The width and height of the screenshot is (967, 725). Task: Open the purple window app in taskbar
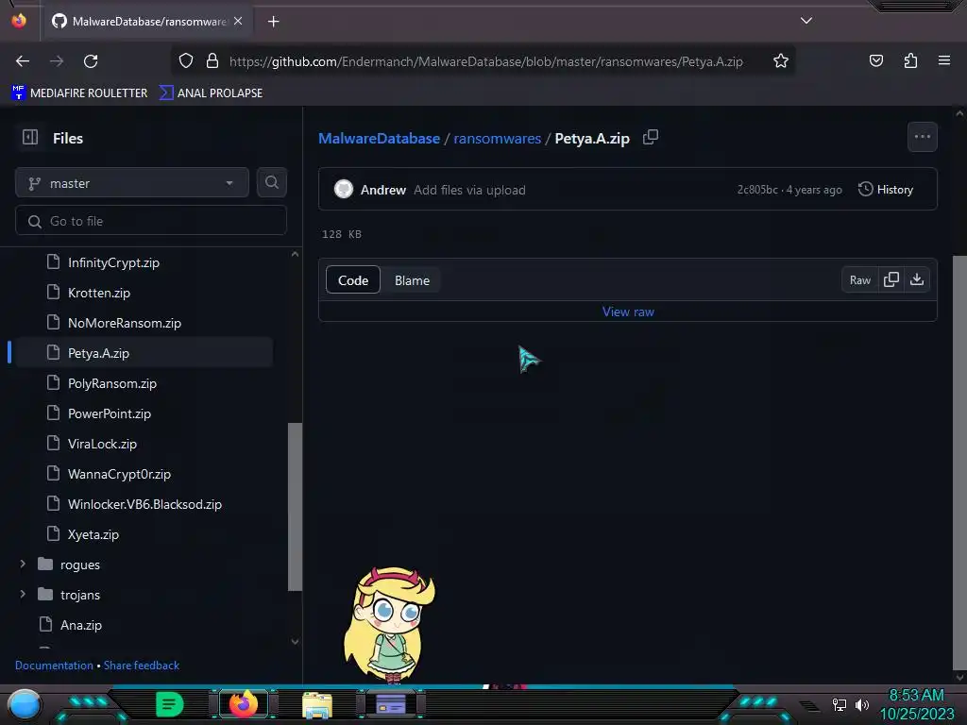pos(390,704)
